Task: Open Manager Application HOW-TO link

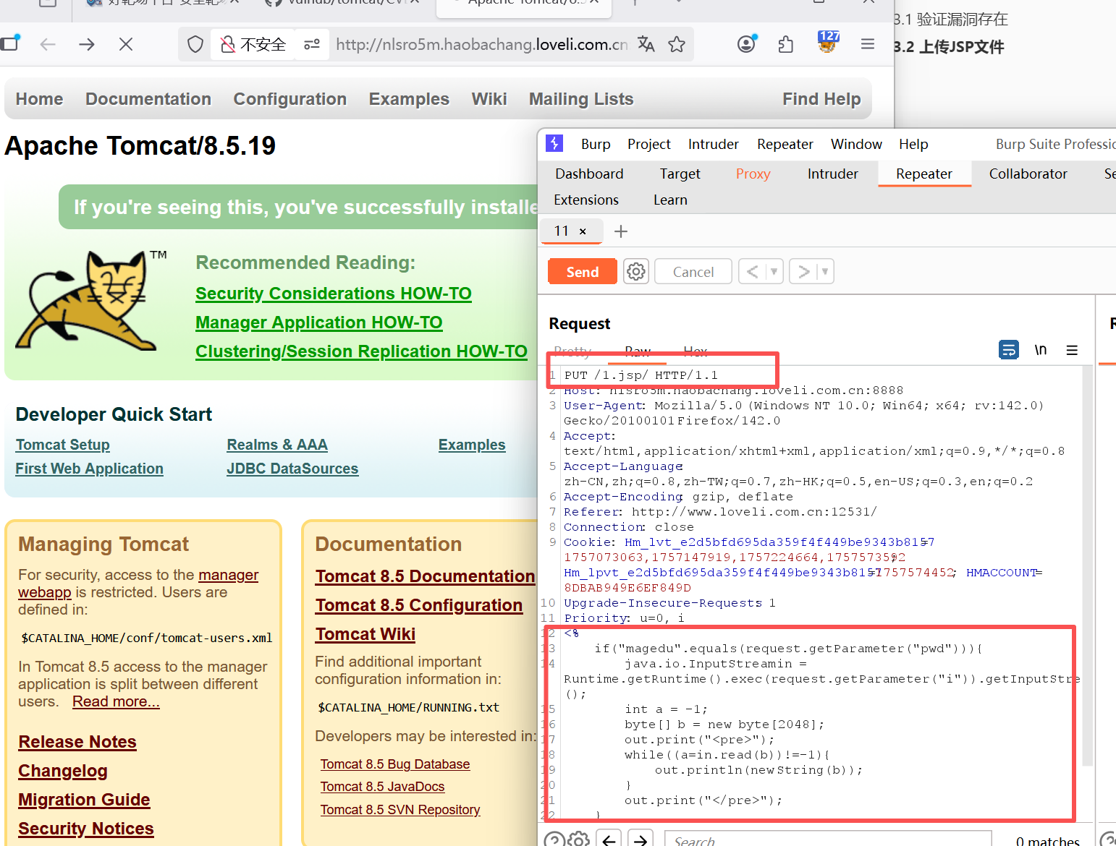Action: pyautogui.click(x=319, y=322)
